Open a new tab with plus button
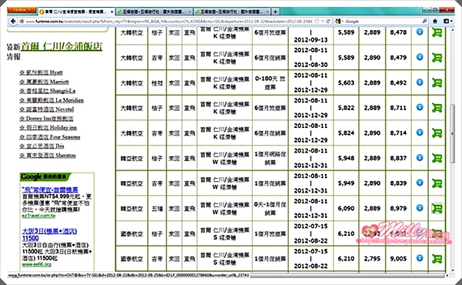This screenshot has height=285, width=462. pos(275,12)
